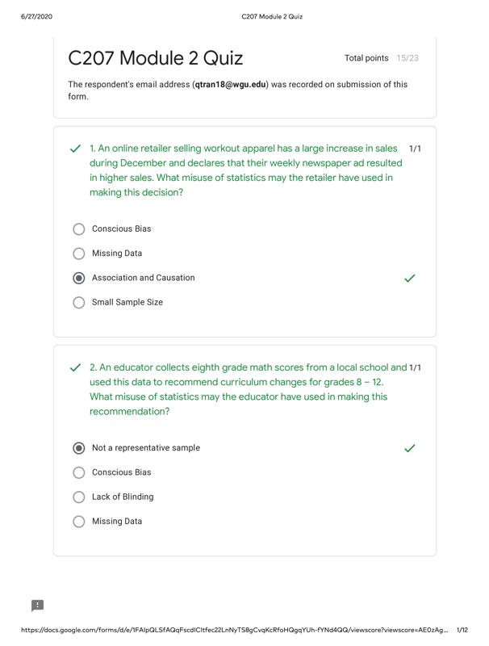Click the question 2 text about an educator
The image size is (489, 646).
(249, 389)
